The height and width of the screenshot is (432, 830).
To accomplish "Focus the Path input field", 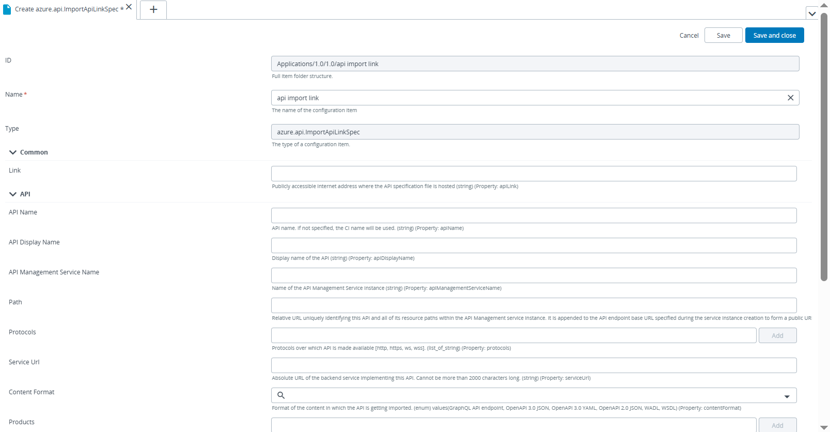I will [x=534, y=305].
